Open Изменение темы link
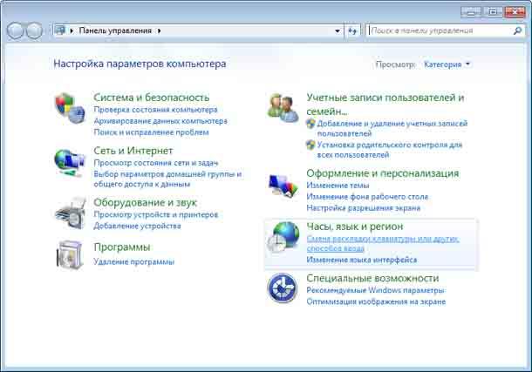Viewport: 532px width, 372px height. coord(338,186)
